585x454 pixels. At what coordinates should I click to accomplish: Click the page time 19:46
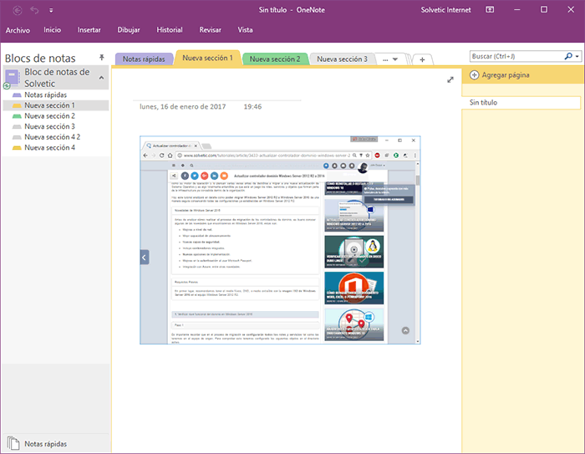pyautogui.click(x=252, y=107)
